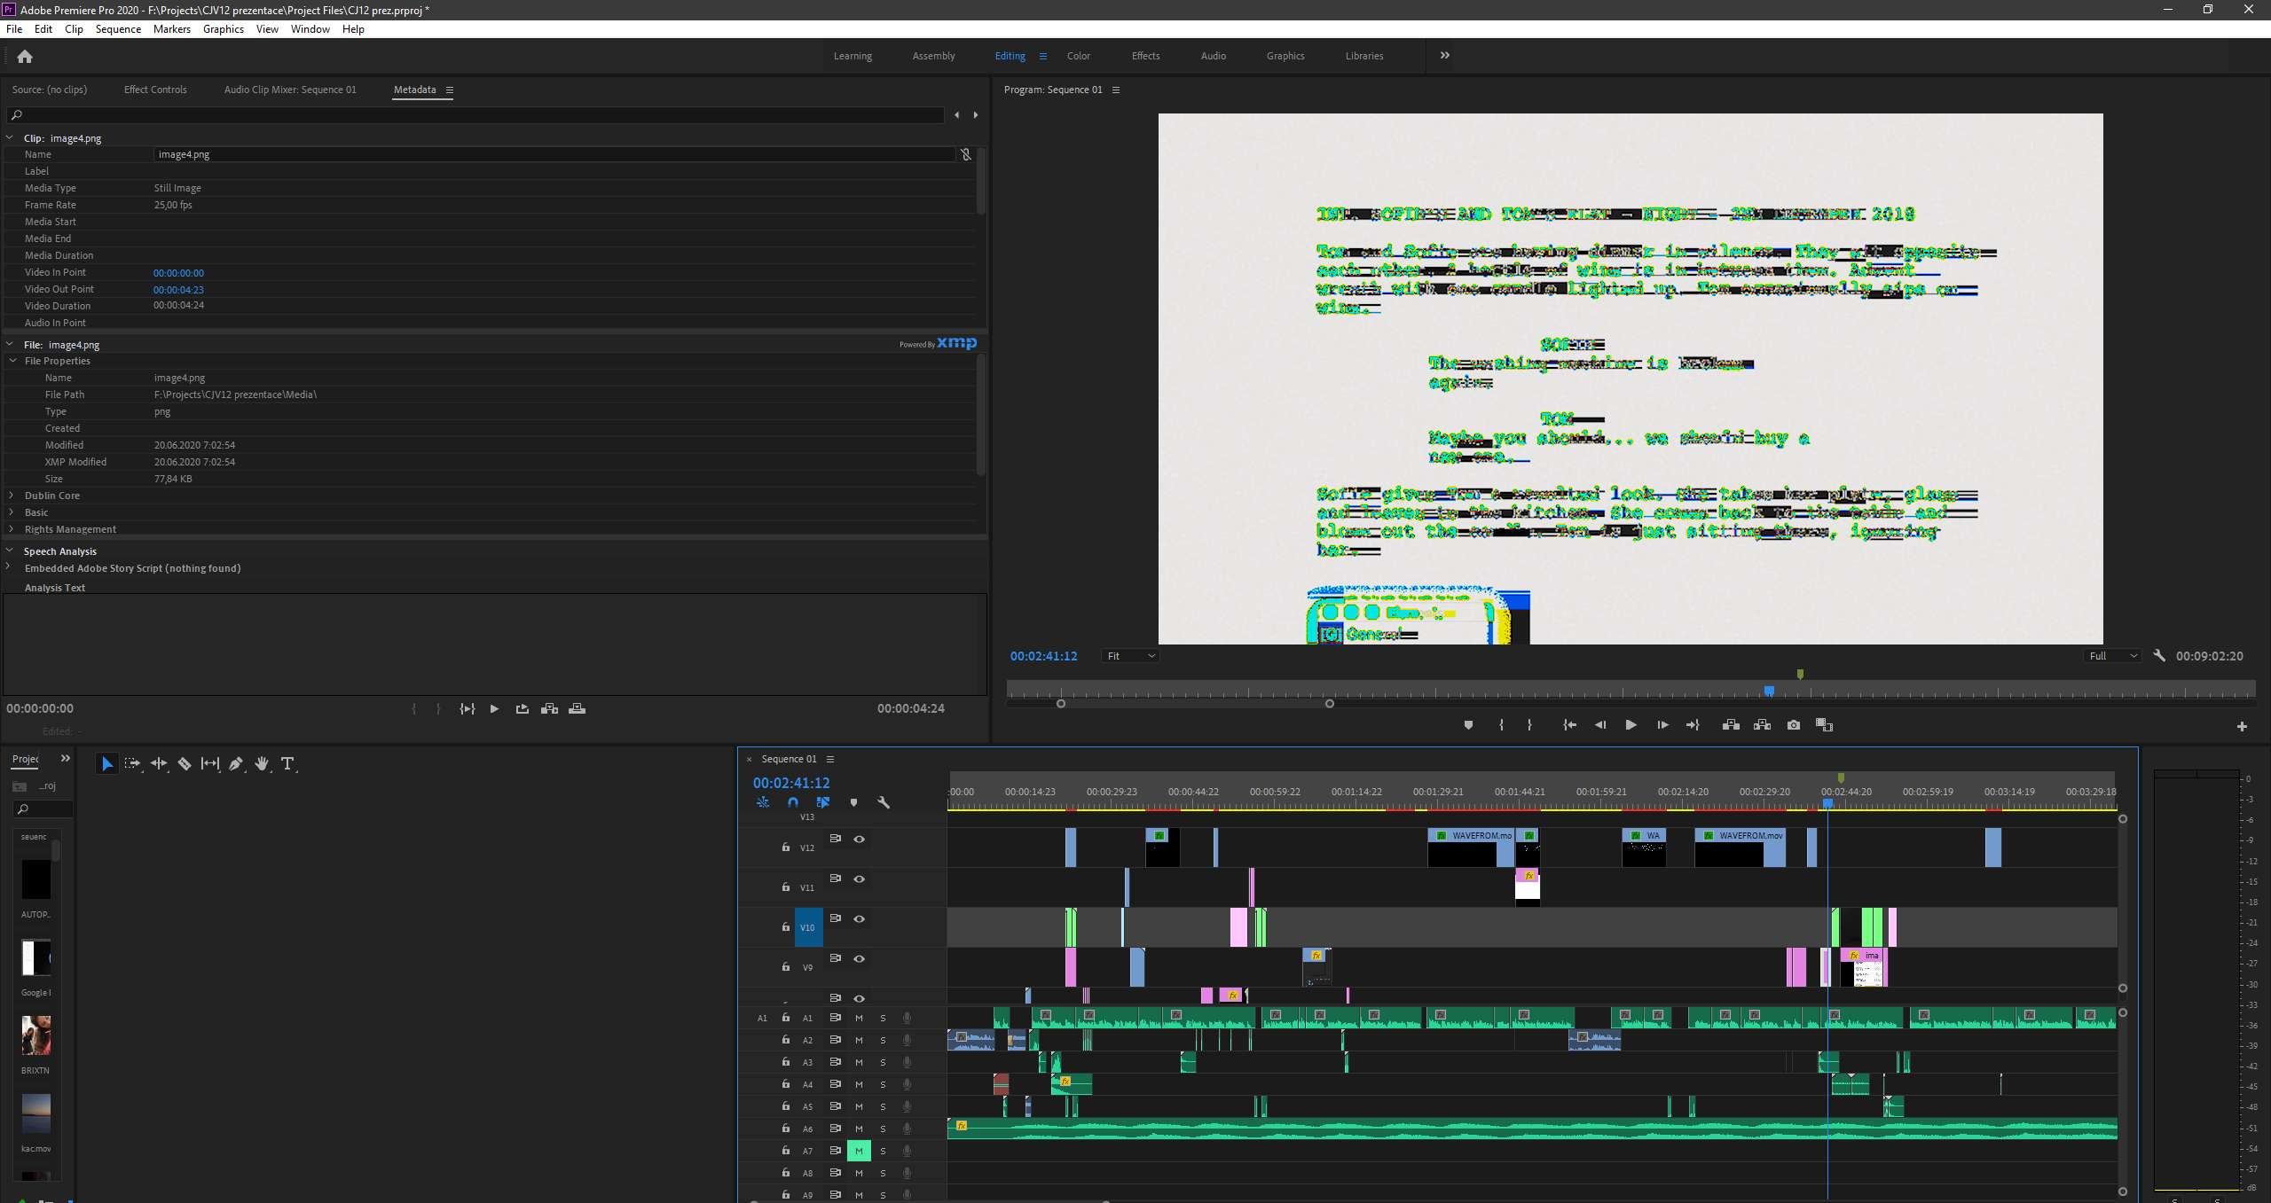Expand the Dublin Core section
Image resolution: width=2271 pixels, height=1203 pixels.
click(x=12, y=496)
